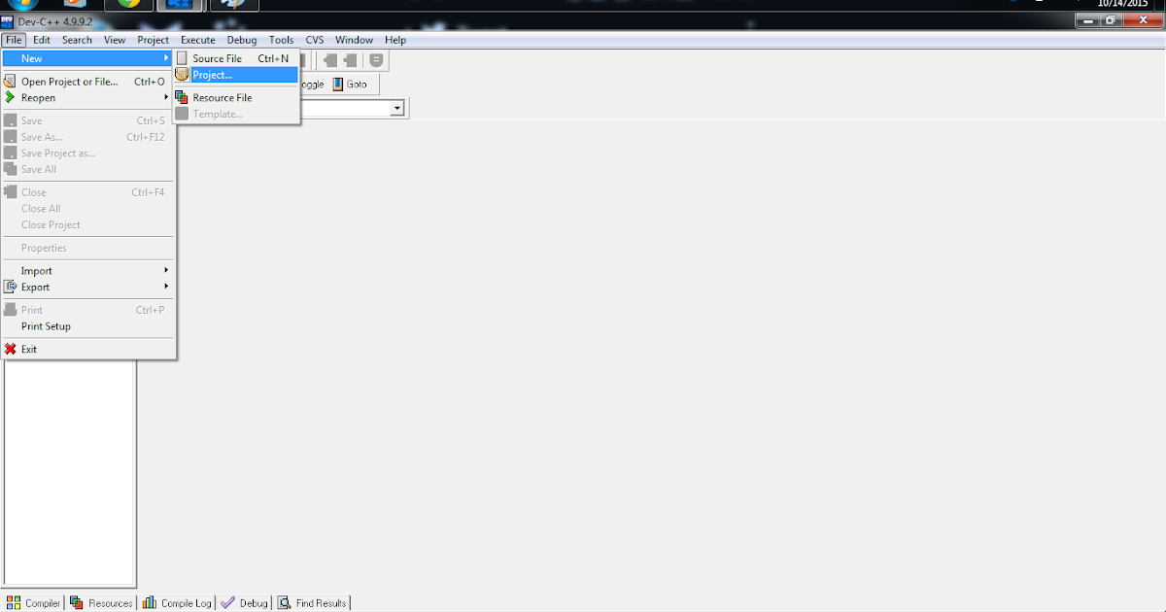The height and width of the screenshot is (612, 1166).
Task: Click the Debug checkmark icon in status bar
Action: 226,602
